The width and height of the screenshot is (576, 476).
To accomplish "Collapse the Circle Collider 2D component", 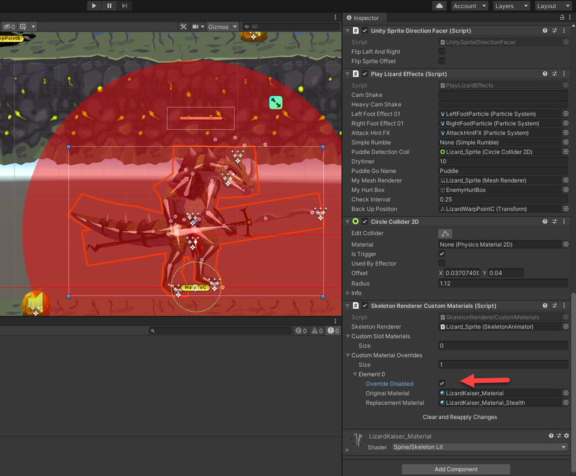I will coord(347,222).
